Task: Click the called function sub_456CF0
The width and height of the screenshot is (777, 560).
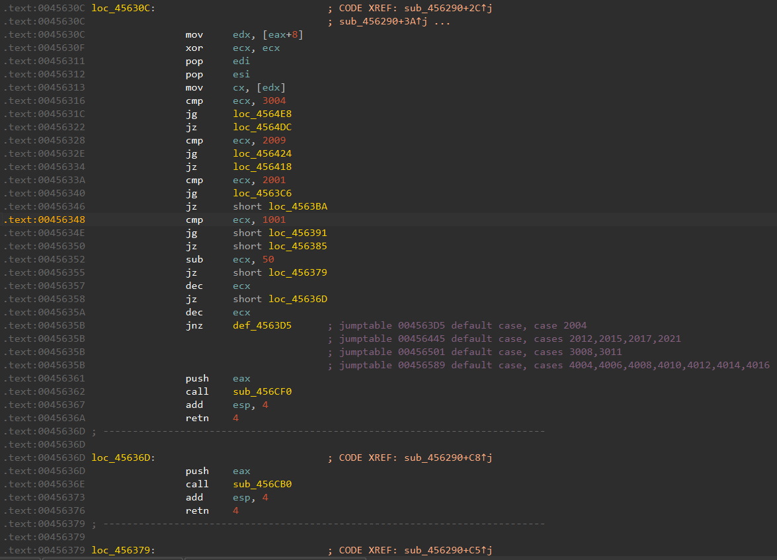Action: pyautogui.click(x=262, y=391)
